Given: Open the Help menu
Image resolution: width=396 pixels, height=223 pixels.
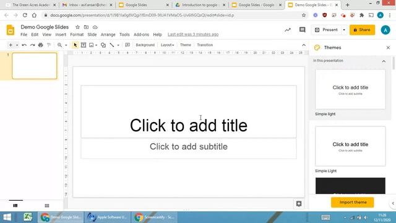Looking at the screenshot, I should [157, 35].
